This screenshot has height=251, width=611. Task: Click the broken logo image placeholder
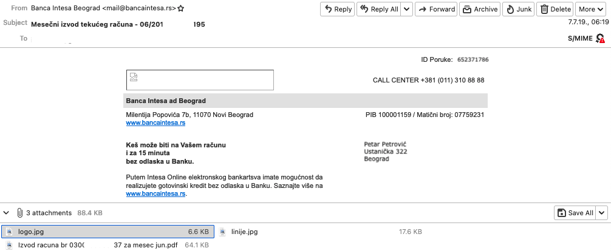pyautogui.click(x=200, y=80)
